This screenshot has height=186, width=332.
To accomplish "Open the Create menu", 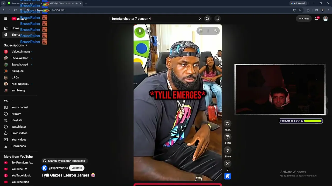I will (304, 19).
